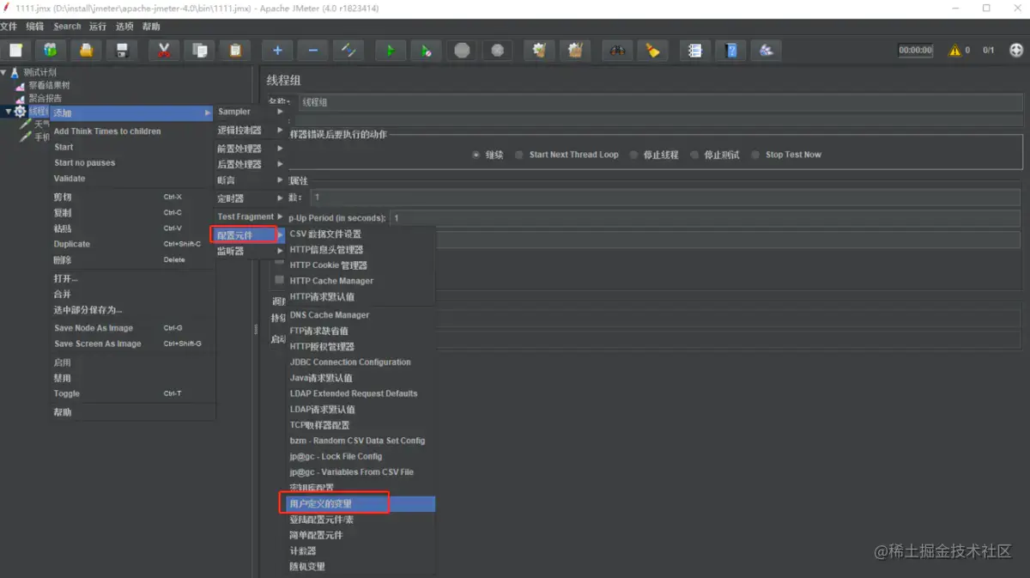Click the 名称 field containing 线程组

click(659, 102)
